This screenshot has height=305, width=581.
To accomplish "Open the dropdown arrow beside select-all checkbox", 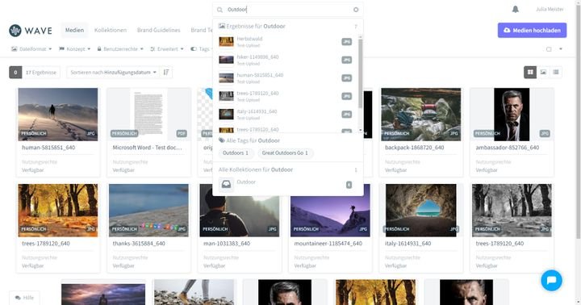I will pyautogui.click(x=561, y=49).
